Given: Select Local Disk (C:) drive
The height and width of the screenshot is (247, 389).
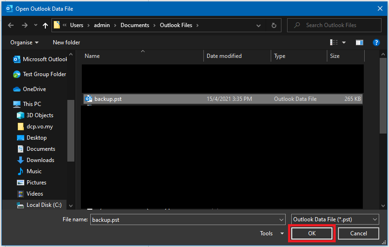Looking at the screenshot, I should [x=43, y=205].
